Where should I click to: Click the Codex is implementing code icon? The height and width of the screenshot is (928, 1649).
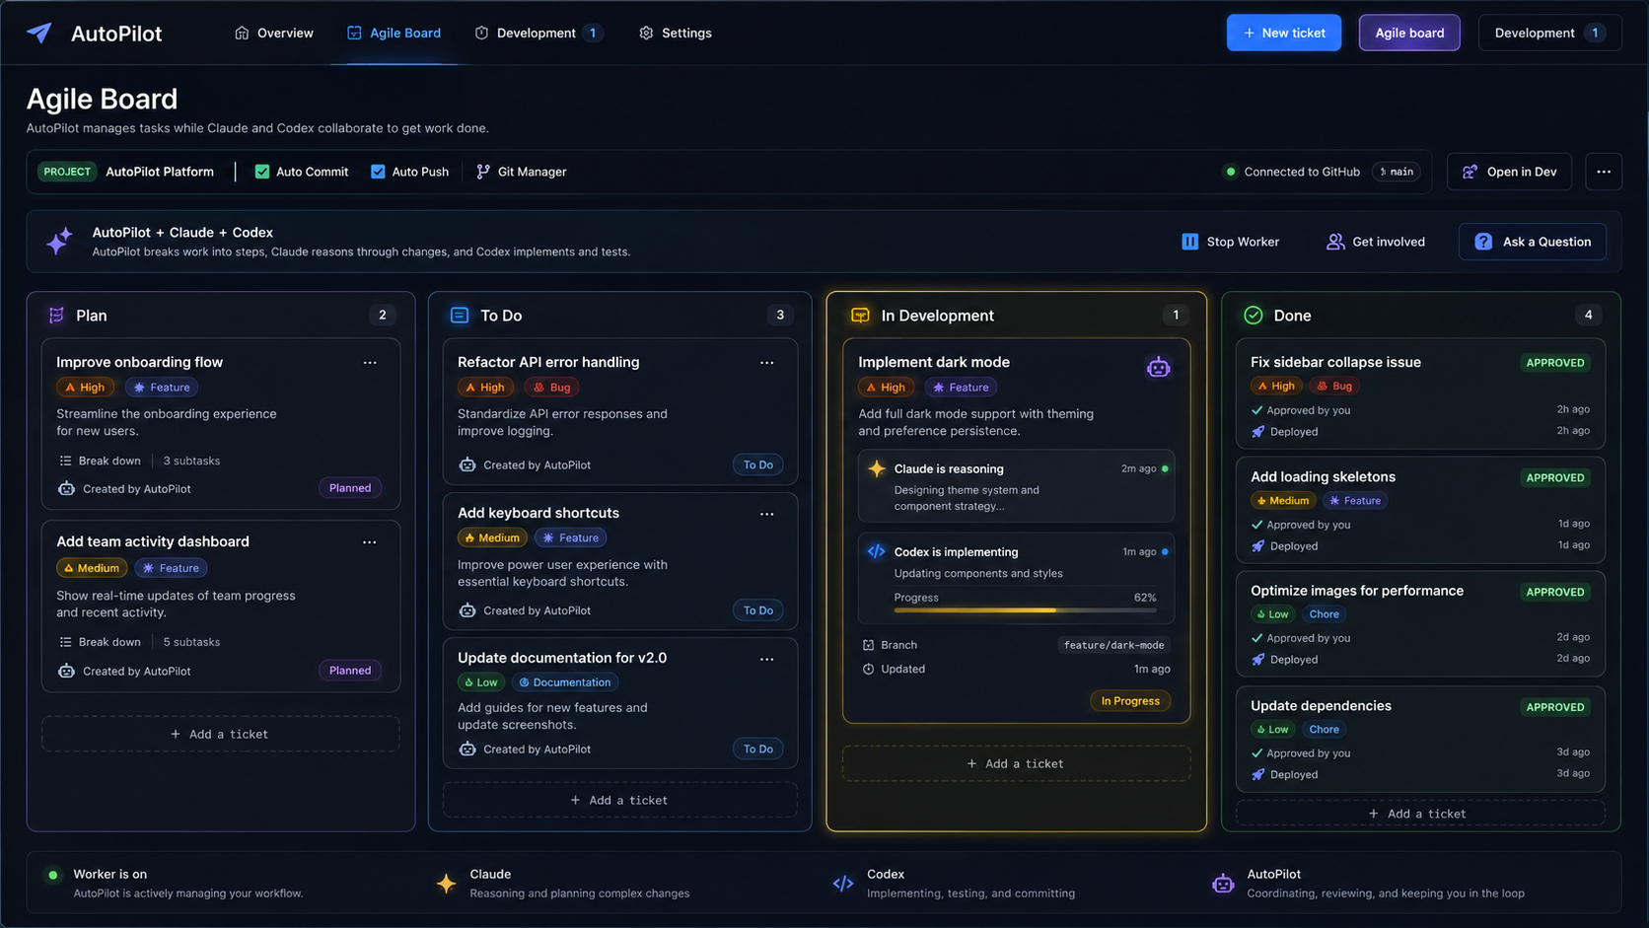tap(876, 552)
